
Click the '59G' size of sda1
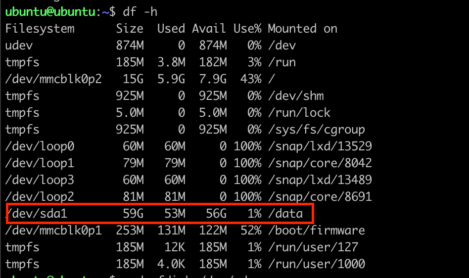coord(134,214)
